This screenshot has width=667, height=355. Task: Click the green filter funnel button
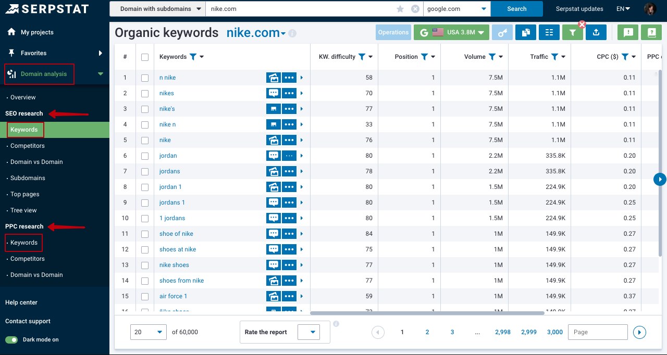(573, 32)
